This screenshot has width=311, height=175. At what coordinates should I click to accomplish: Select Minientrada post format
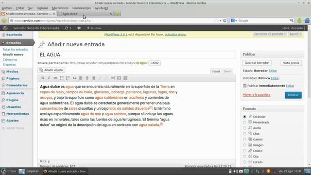pyautogui.click(x=244, y=122)
